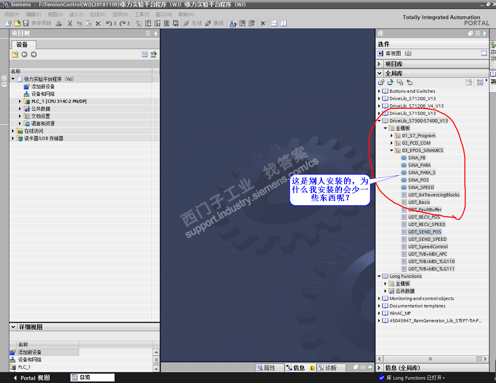This screenshot has height=383, width=496.
Task: Select UDT_SpeedControl in library
Action: [428, 247]
